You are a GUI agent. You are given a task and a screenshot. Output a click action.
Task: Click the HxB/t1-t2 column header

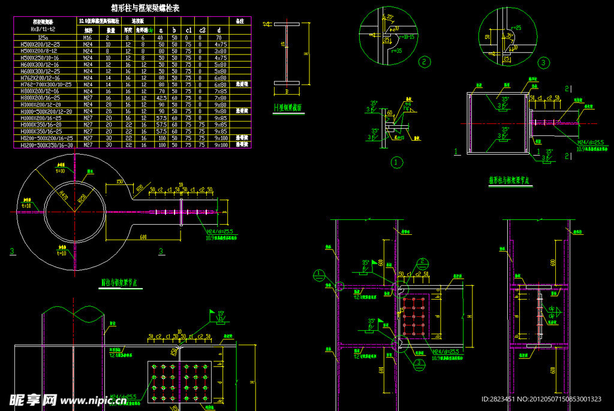point(43,29)
